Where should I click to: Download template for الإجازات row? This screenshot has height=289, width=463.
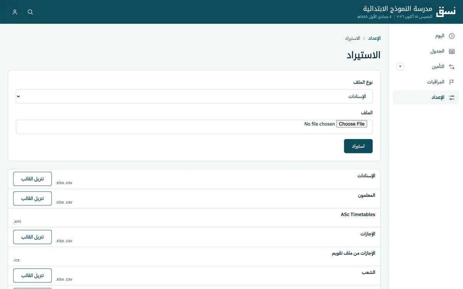pos(32,237)
